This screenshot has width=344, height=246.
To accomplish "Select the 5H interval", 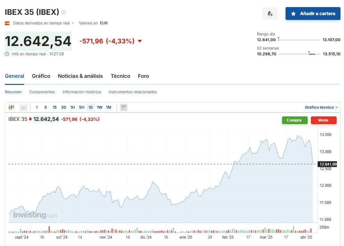I will pyautogui.click(x=82, y=107).
